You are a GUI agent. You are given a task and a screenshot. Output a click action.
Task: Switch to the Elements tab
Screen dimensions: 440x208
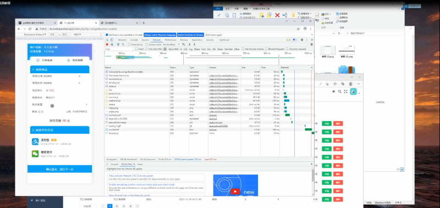pyautogui.click(x=122, y=40)
